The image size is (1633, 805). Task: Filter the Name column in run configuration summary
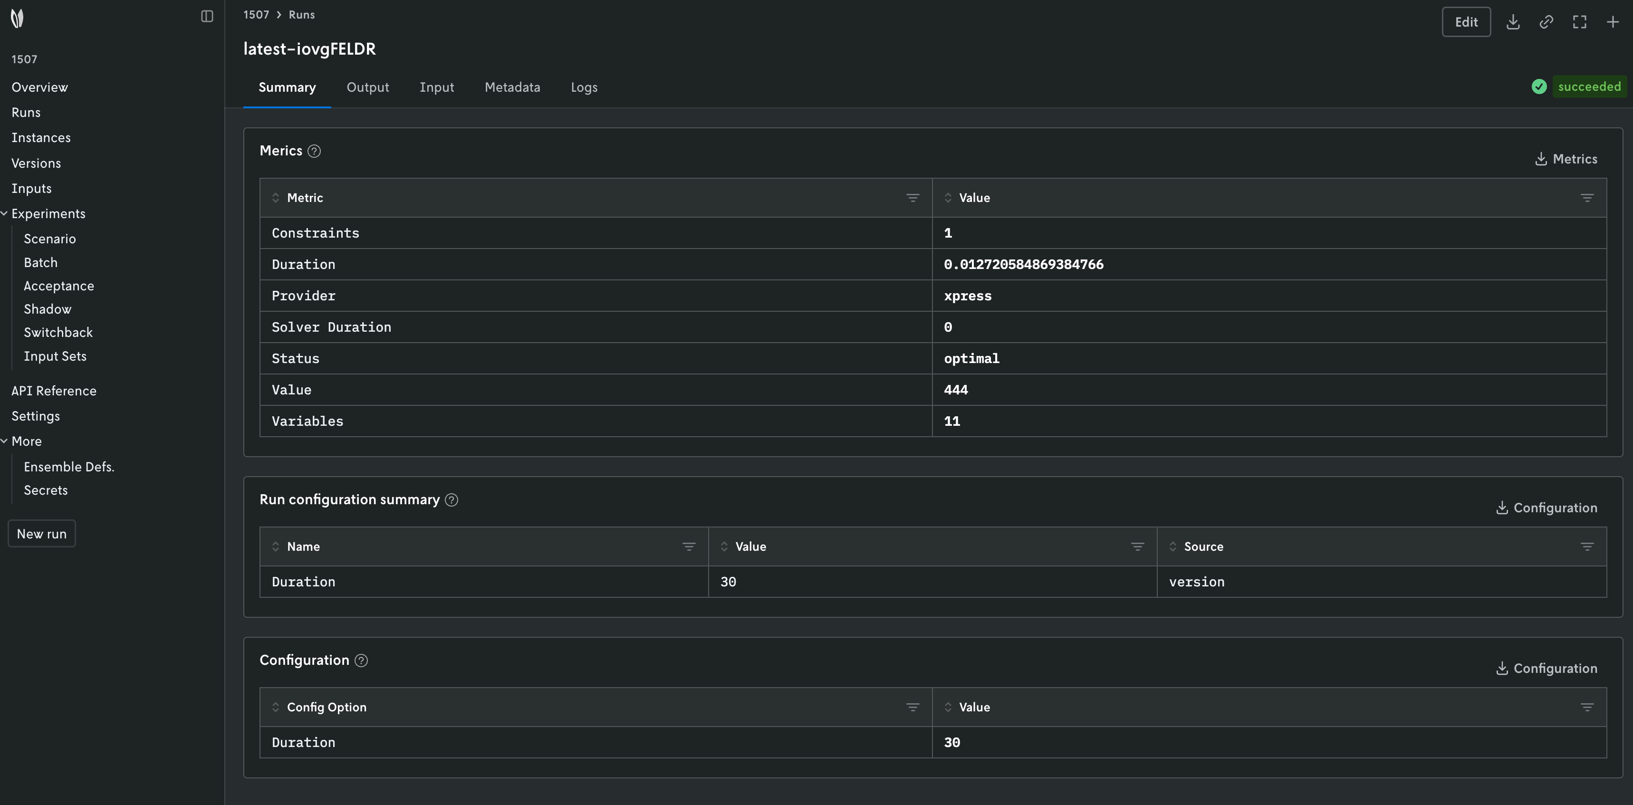689,546
